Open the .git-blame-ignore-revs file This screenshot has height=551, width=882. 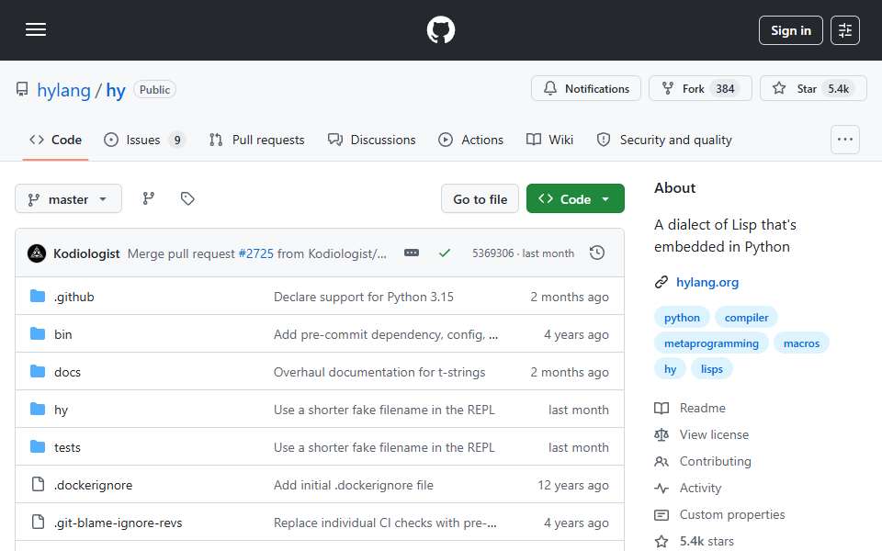click(x=119, y=523)
